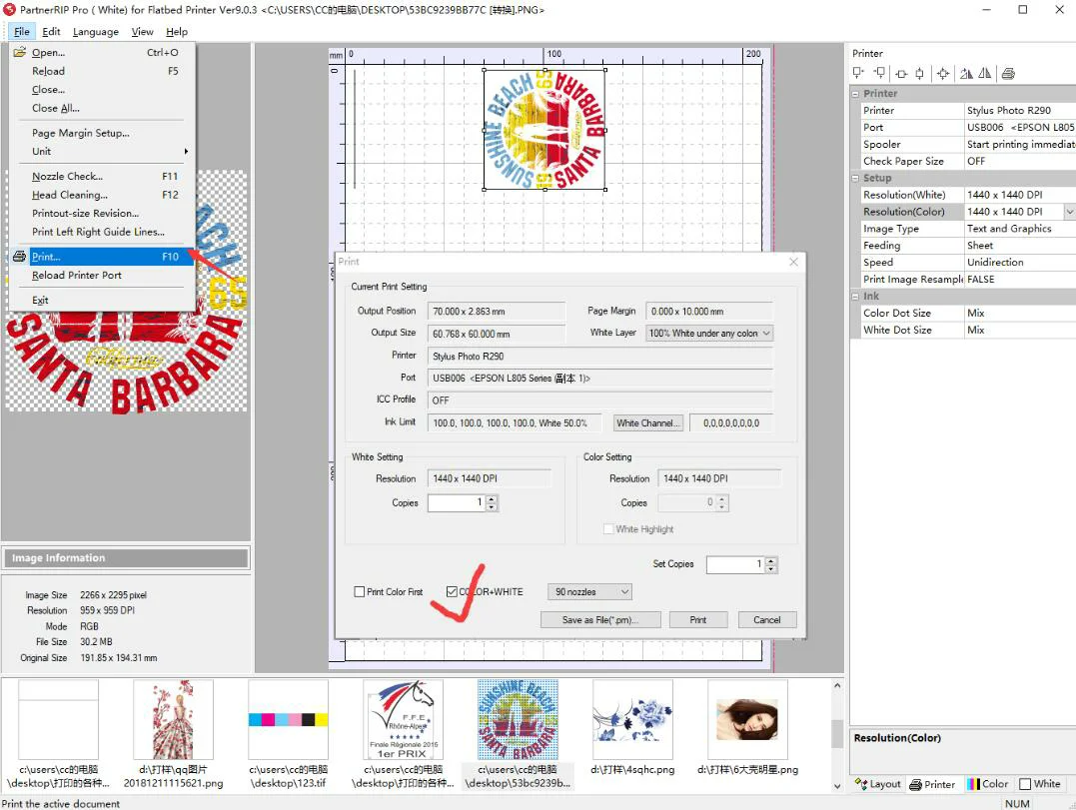Close the Print dialog with the X
This screenshot has width=1076, height=810.
click(793, 262)
